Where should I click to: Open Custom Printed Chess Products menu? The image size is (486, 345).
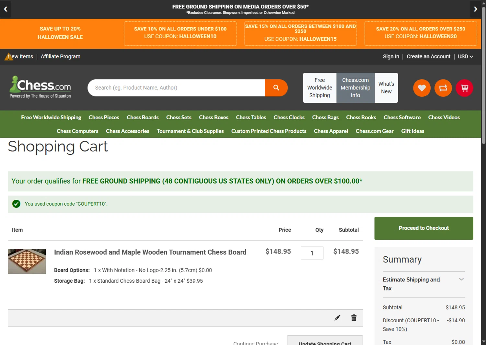(269, 131)
